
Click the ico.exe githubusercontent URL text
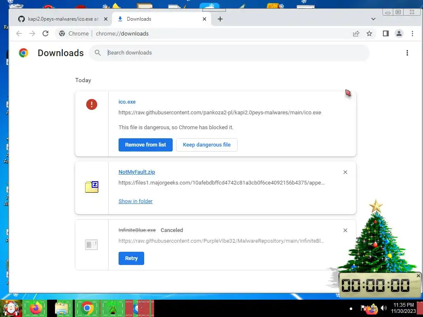click(220, 112)
